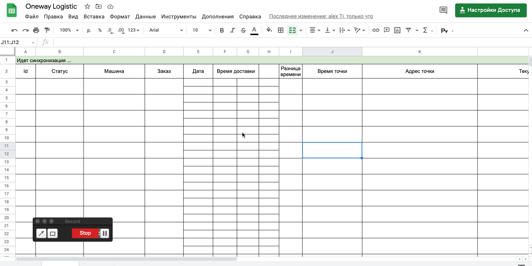532x266 pixels.
Task: Open the Данные menu
Action: click(145, 16)
